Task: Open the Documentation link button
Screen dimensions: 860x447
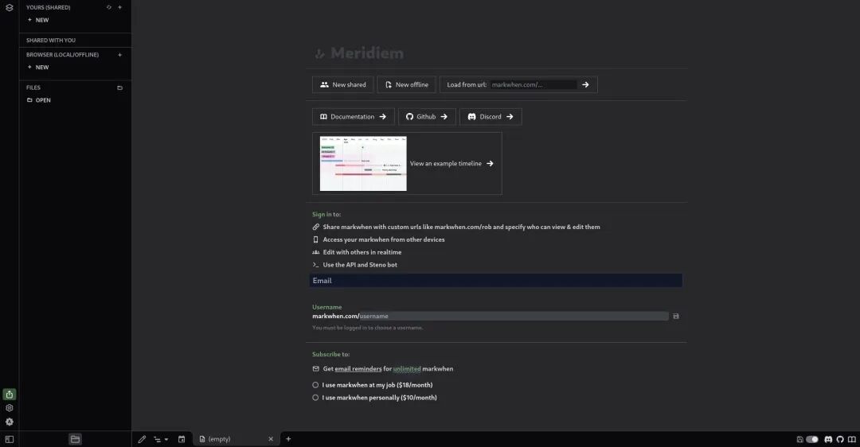Action: point(354,117)
